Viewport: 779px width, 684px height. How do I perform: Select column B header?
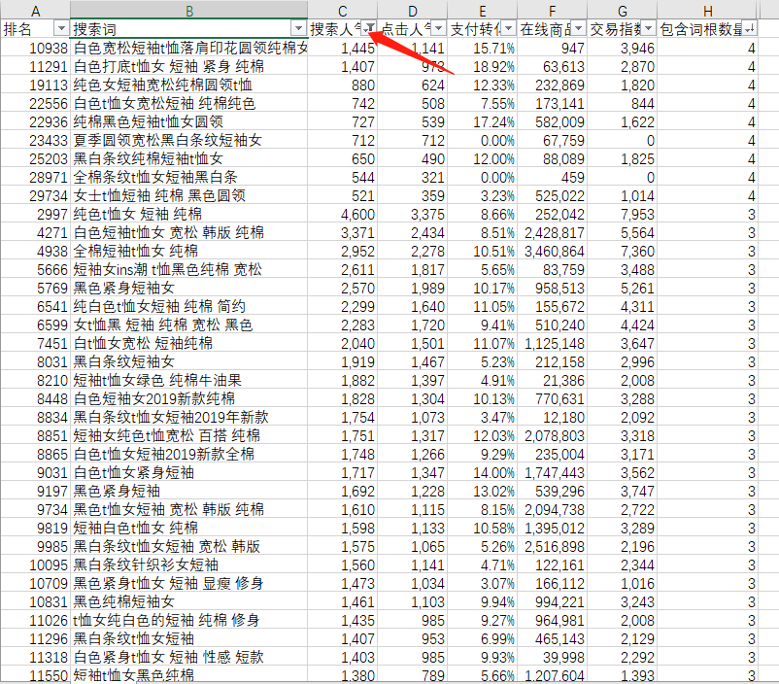[x=188, y=10]
